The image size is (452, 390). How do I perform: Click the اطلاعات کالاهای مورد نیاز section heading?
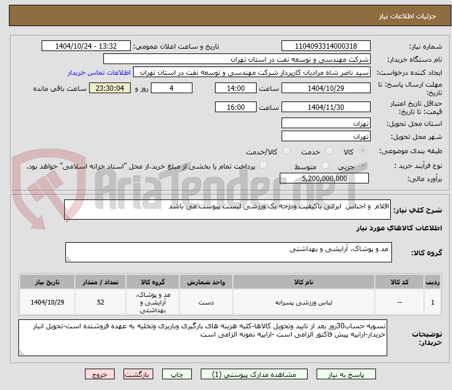(399, 228)
